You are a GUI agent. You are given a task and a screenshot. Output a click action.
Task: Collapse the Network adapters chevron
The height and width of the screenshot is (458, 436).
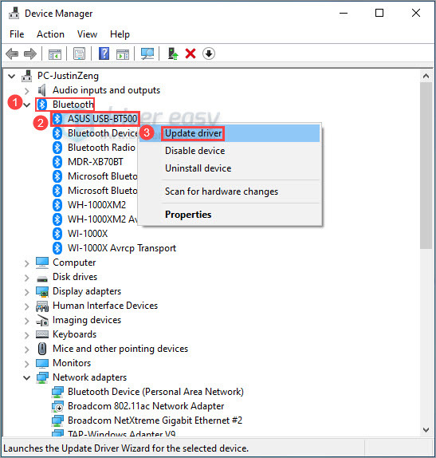27,377
